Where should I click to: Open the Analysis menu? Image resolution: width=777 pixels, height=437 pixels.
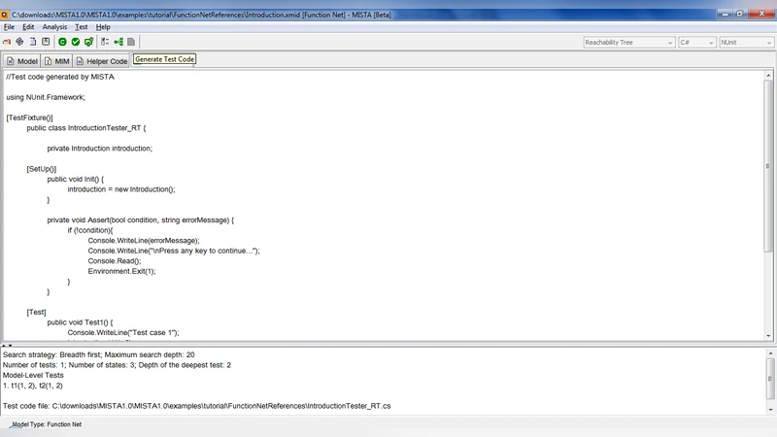coord(54,27)
